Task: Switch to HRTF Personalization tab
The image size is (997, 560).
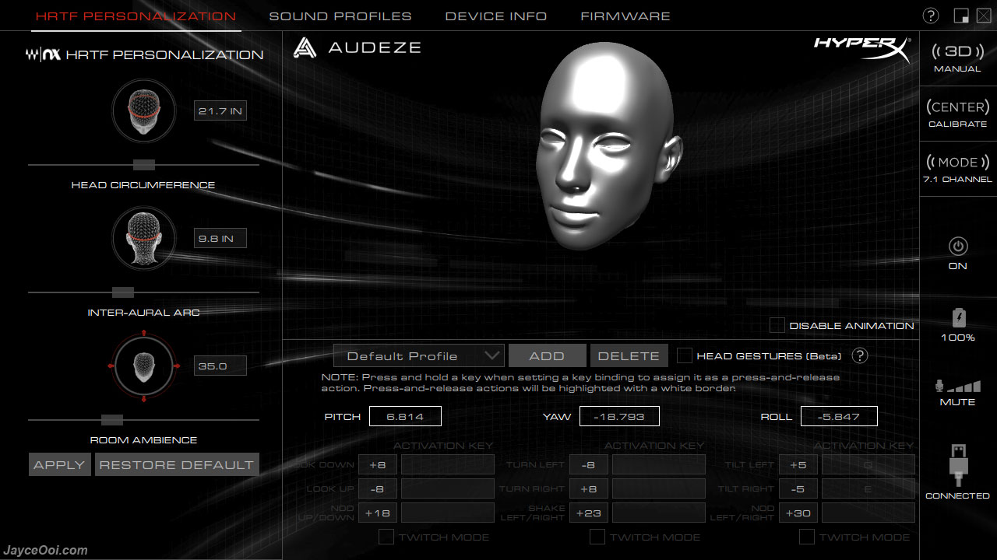Action: (136, 16)
